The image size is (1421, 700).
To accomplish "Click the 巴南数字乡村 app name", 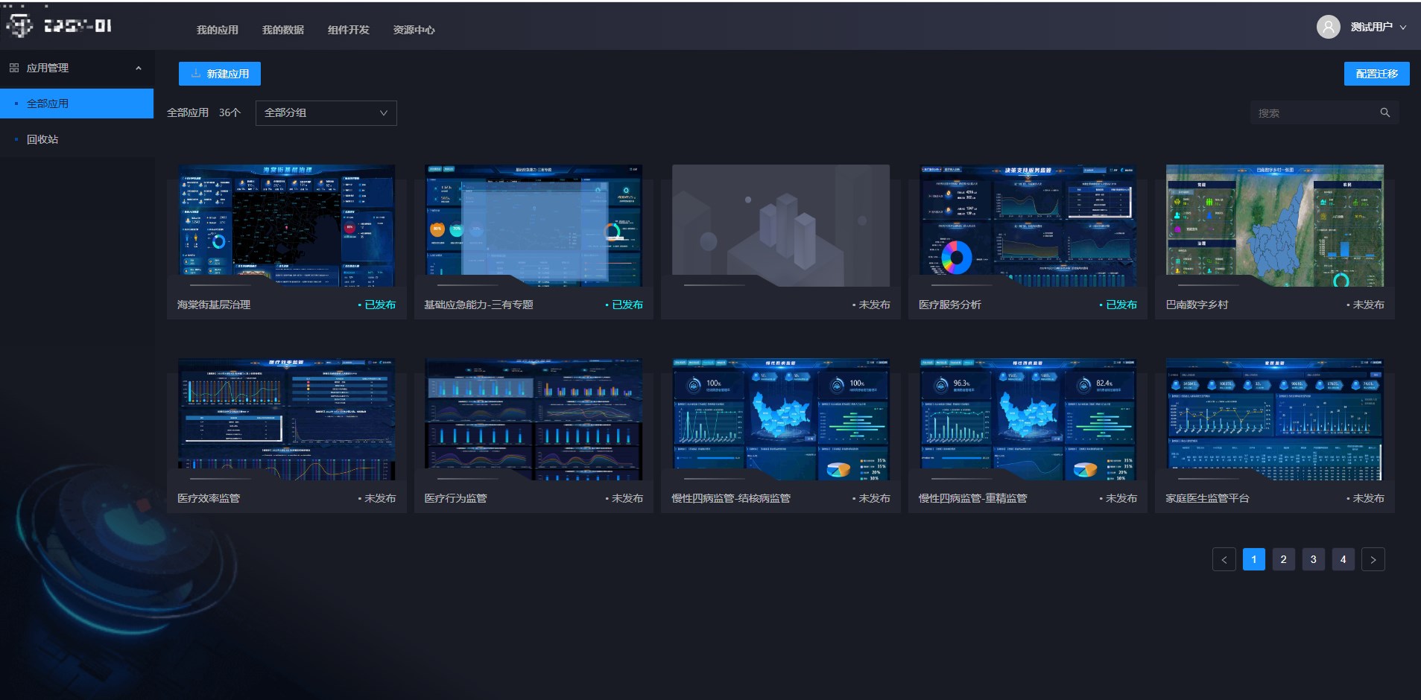I will coord(1197,305).
